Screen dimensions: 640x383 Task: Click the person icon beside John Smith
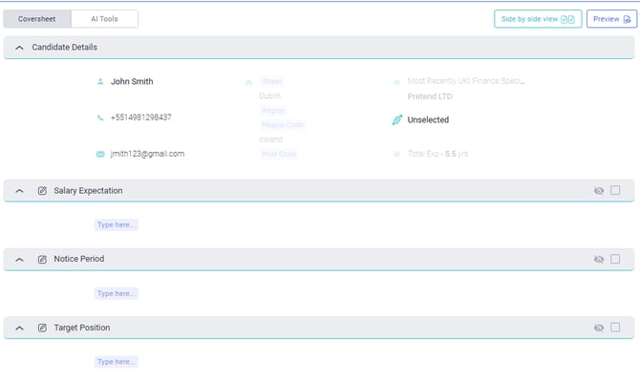100,82
